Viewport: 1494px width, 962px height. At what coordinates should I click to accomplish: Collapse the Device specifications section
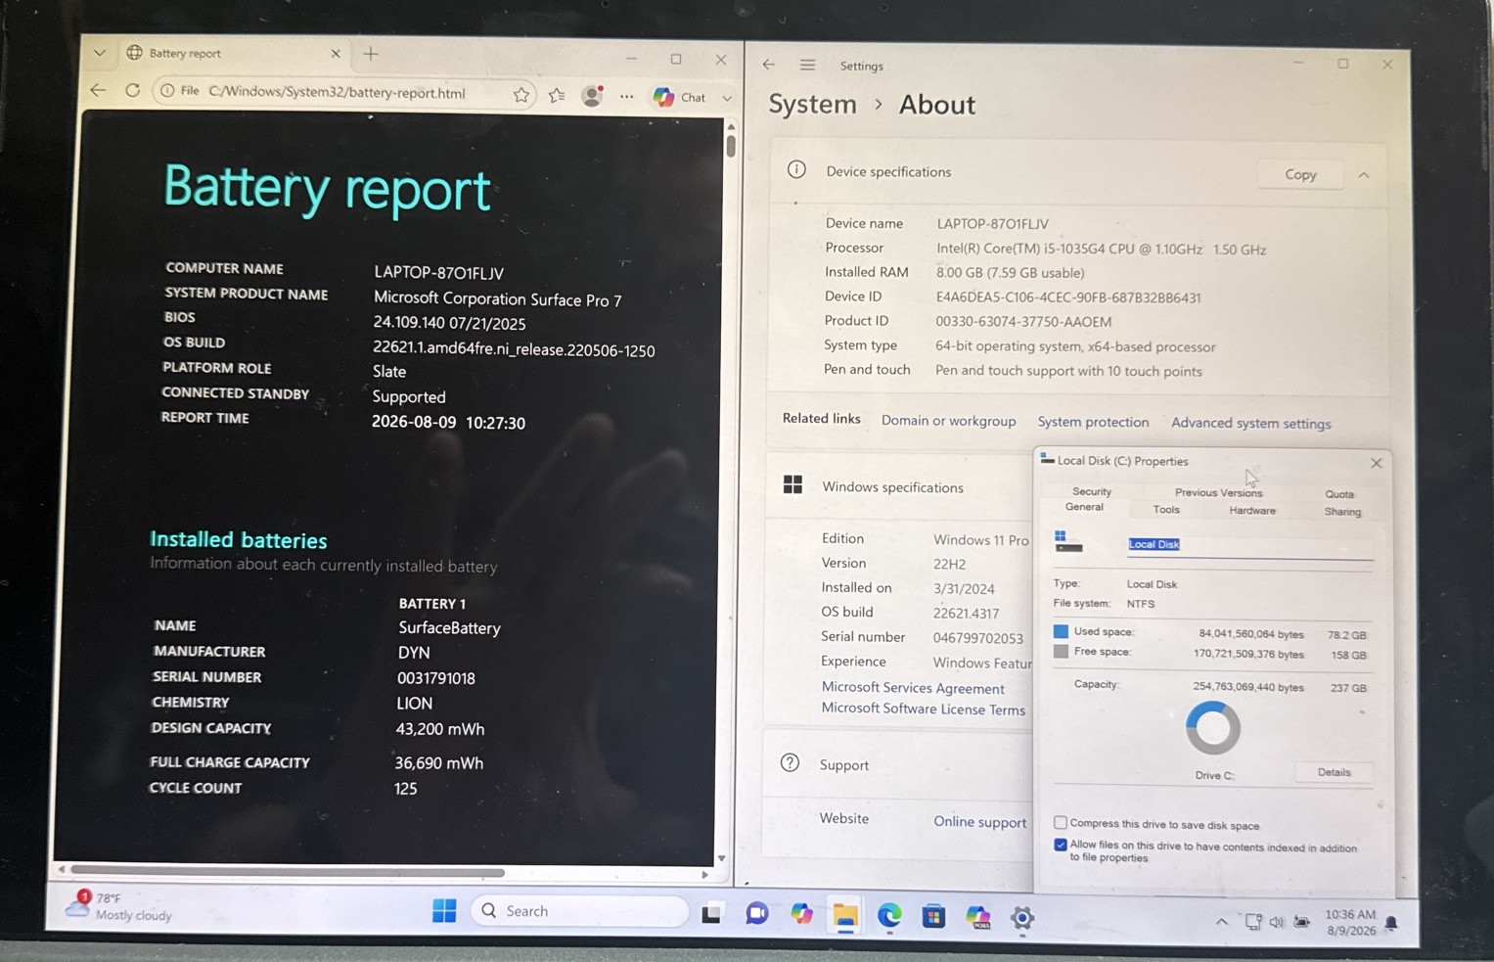click(1364, 175)
